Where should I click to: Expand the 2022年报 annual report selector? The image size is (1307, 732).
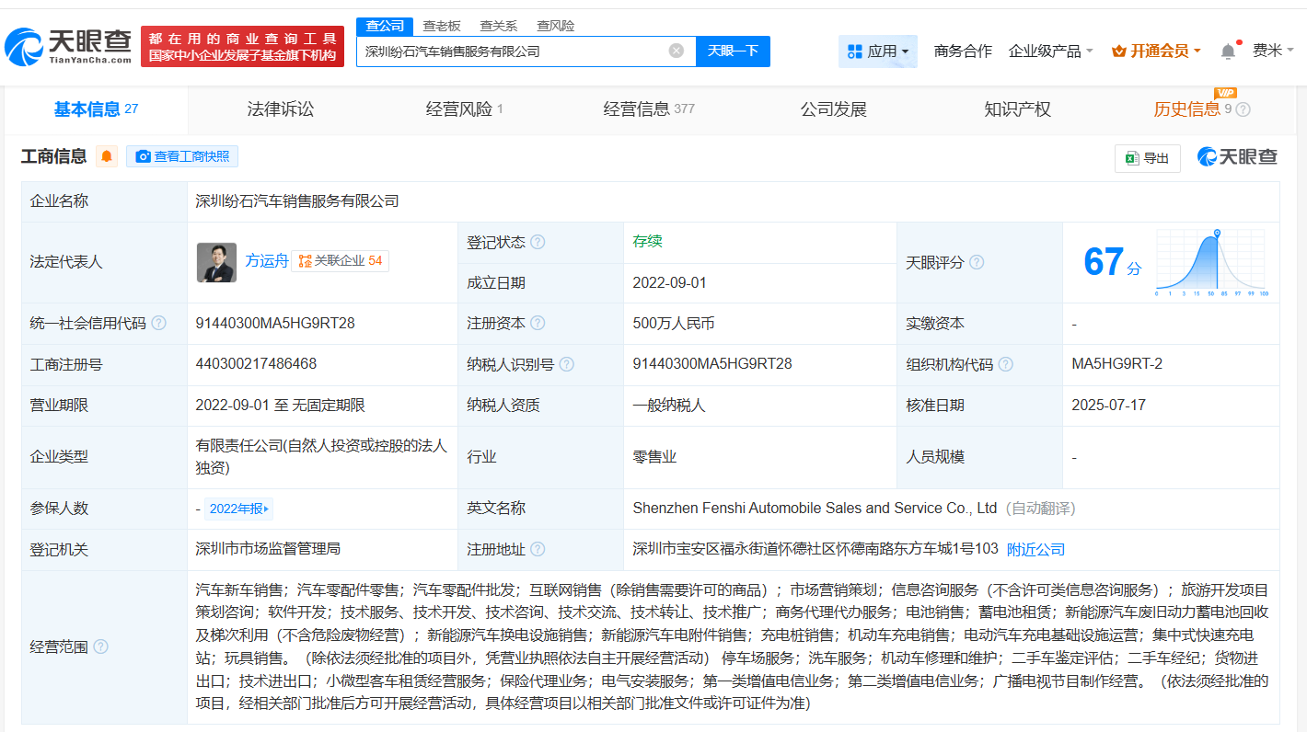[x=239, y=509]
